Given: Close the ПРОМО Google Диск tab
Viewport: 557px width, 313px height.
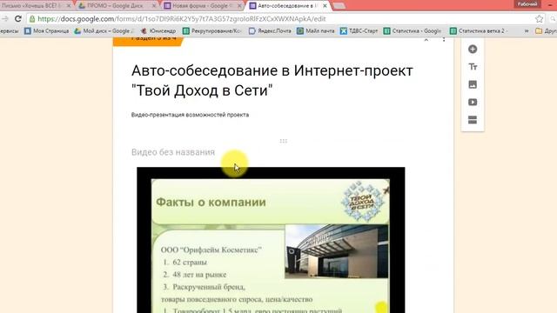Looking at the screenshot, I should (154, 6).
